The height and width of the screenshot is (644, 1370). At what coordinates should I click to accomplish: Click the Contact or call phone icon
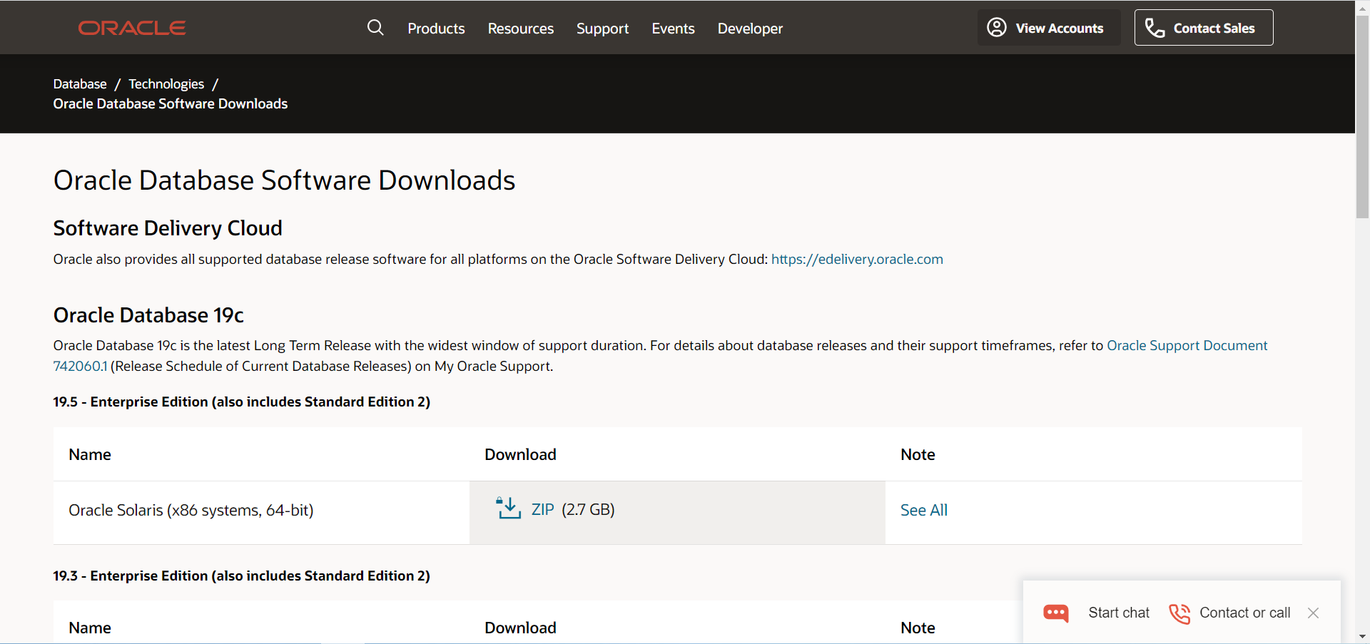(x=1179, y=613)
